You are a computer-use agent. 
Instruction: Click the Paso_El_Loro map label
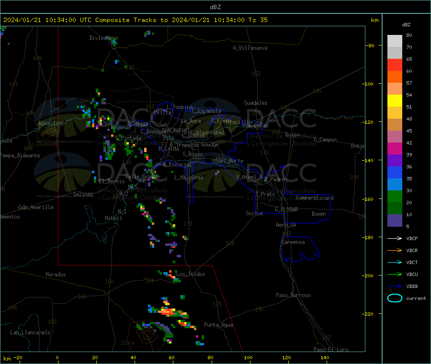331,350
